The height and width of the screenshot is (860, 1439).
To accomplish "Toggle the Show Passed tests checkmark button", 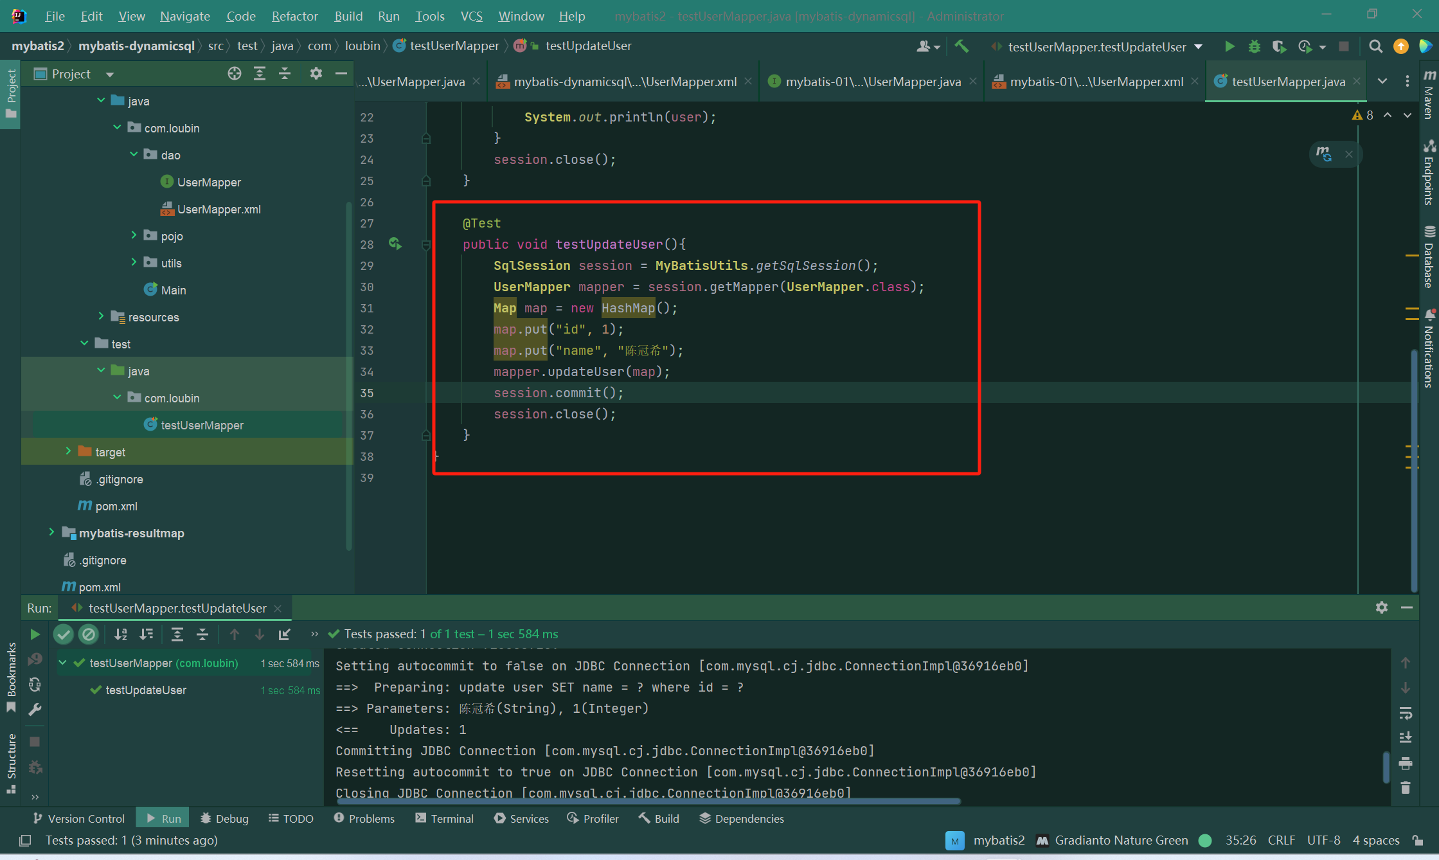I will click(63, 634).
